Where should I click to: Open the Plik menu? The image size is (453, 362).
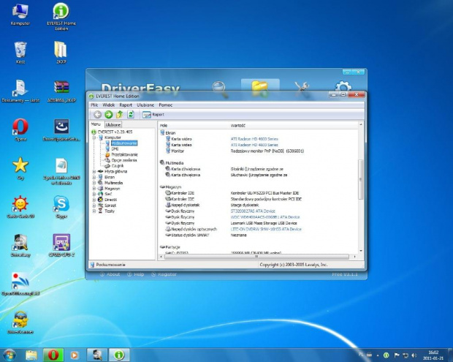coord(94,105)
